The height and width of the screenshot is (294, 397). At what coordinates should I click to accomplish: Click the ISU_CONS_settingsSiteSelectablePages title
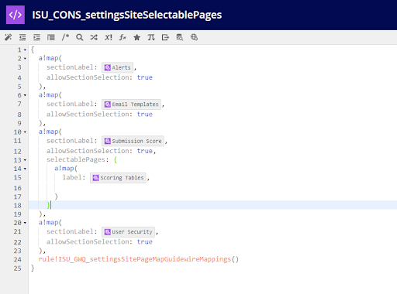click(127, 15)
